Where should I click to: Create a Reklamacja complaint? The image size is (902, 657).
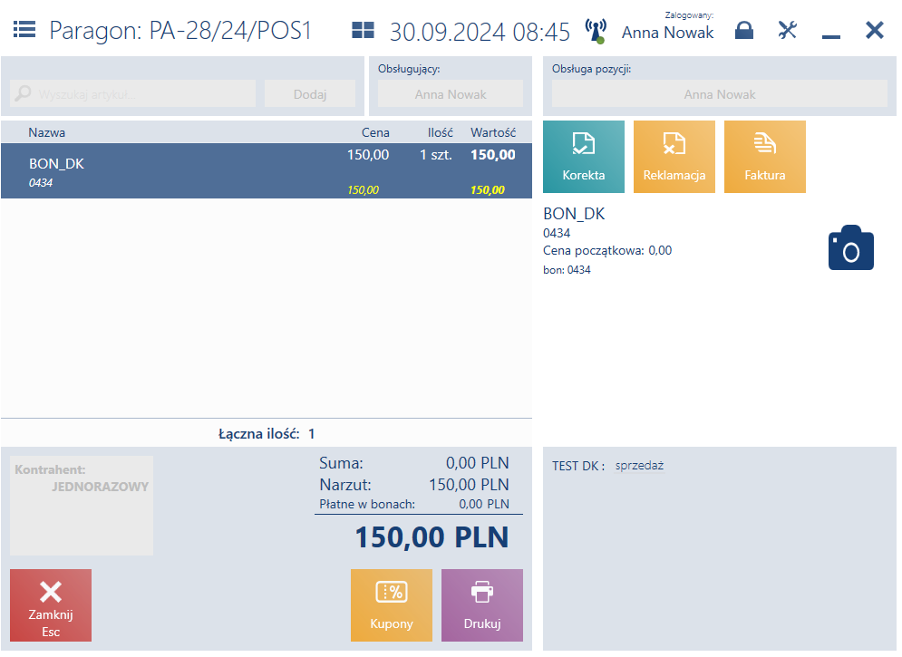point(674,157)
